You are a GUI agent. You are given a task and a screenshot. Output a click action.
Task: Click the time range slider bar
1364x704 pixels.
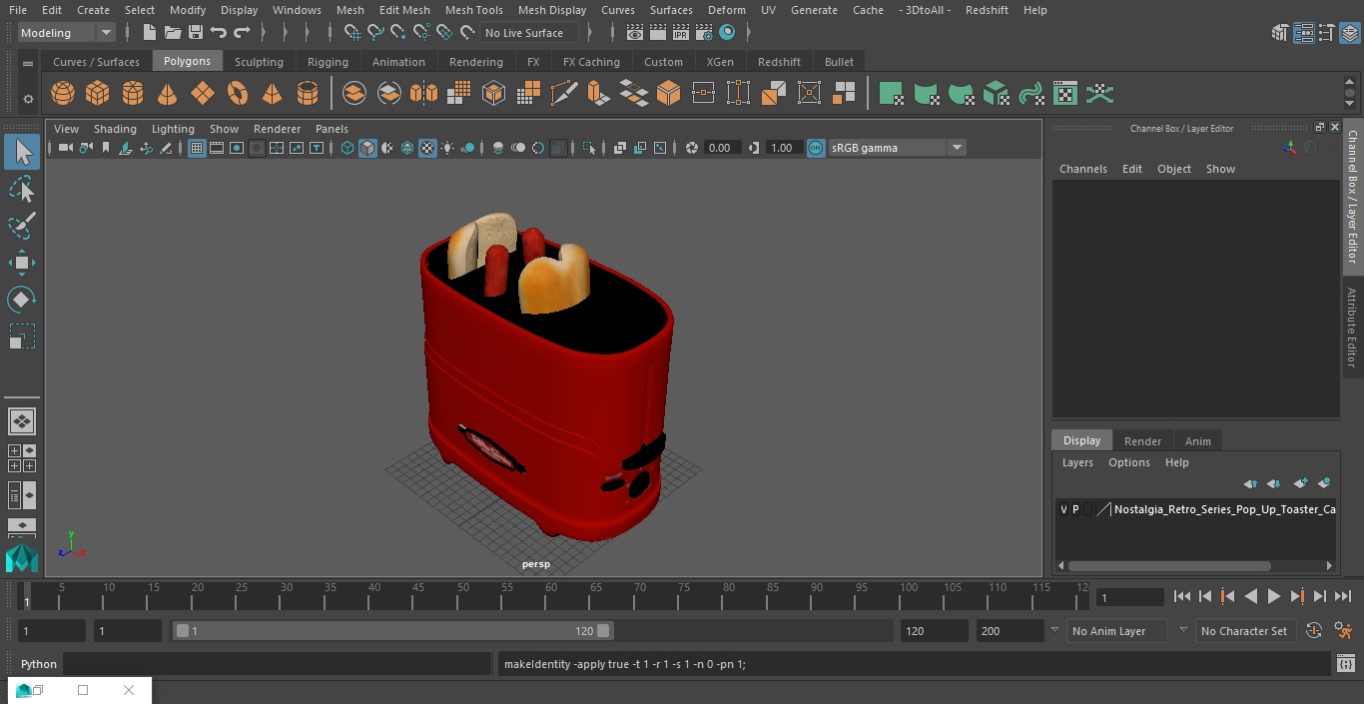[x=392, y=631]
